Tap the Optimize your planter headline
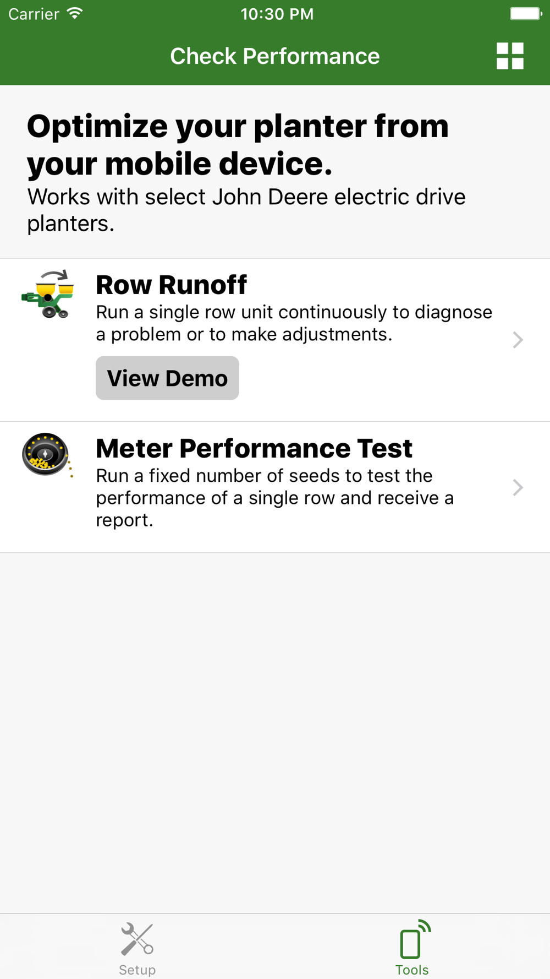This screenshot has width=550, height=979. [238, 145]
